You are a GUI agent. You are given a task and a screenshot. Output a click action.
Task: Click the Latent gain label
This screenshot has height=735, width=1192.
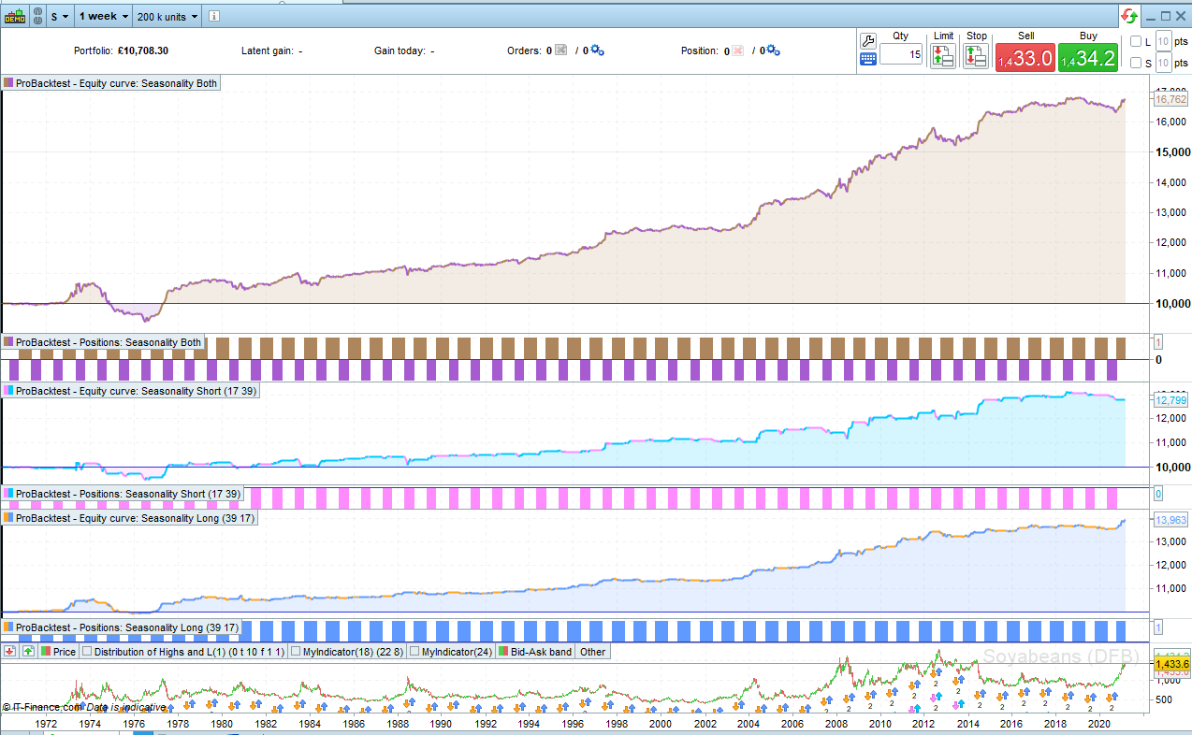tap(267, 50)
